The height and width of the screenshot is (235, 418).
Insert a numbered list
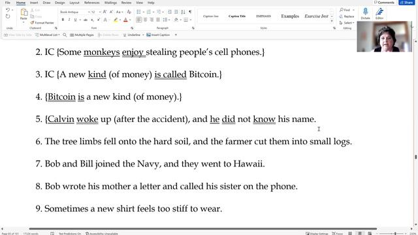click(x=148, y=12)
